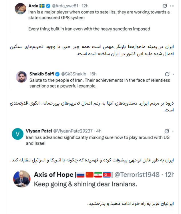
Task: Open the Axis of Hope display name
Action: tap(53, 174)
